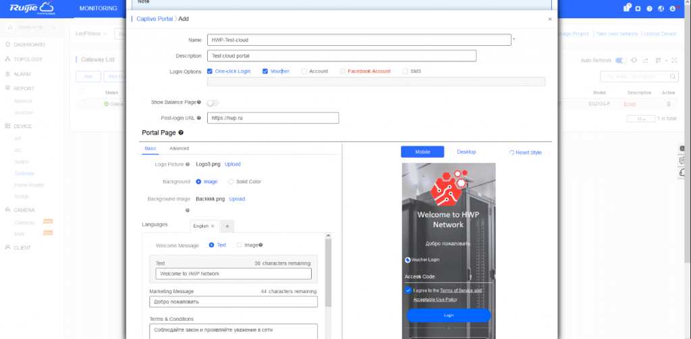The height and width of the screenshot is (339, 691).
Task: Click the info icon next to Logo Picture
Action: point(188,164)
